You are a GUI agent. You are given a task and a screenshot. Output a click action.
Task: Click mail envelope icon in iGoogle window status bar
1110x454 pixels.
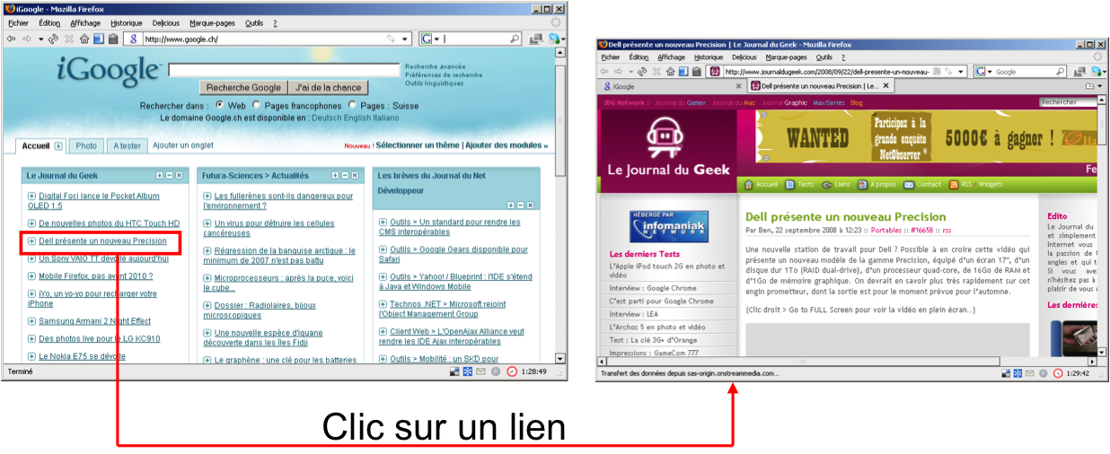click(x=480, y=371)
